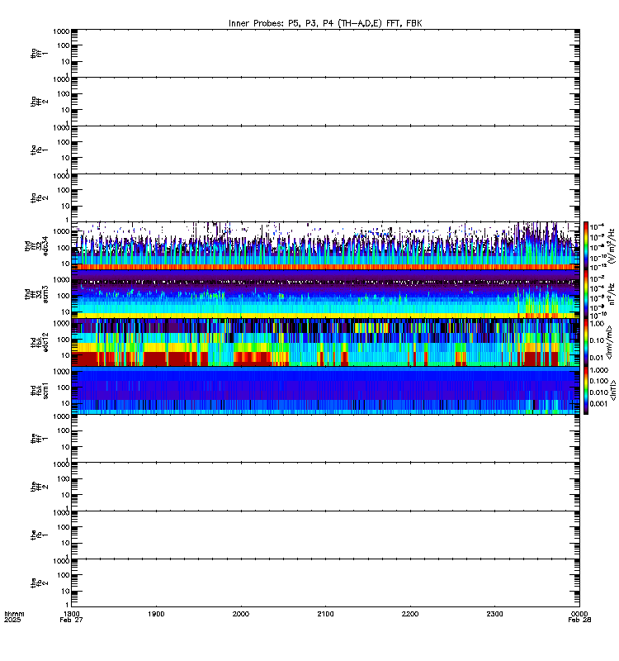Click inside the thd fbk edc12 spectrogram
619x661 pixels.
(325, 342)
